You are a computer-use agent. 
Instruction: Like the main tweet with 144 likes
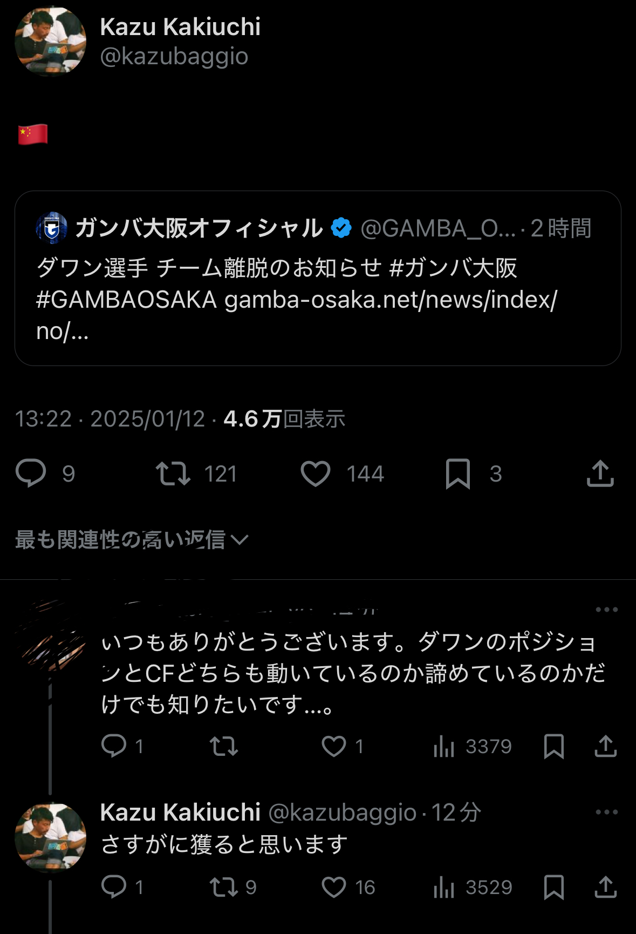316,473
